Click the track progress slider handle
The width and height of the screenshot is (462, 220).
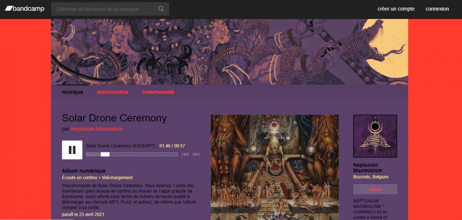point(105,154)
